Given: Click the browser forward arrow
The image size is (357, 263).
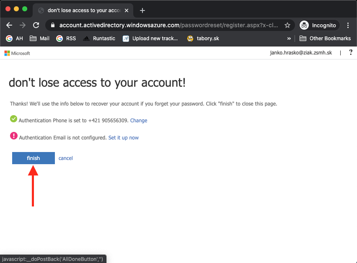Looking at the screenshot, I should point(23,25).
